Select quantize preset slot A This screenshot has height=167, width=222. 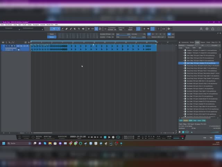149,34
